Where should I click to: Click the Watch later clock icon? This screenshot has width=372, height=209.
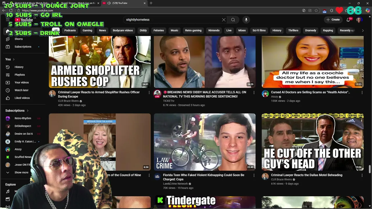tap(8, 90)
